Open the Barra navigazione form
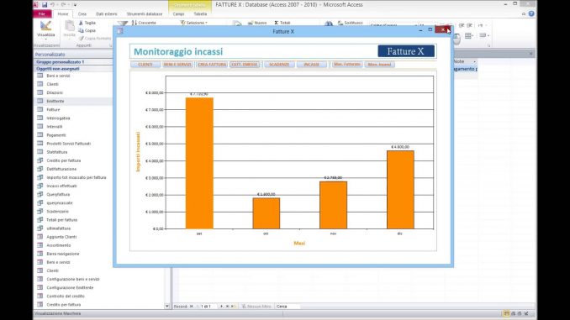The width and height of the screenshot is (570, 320). click(x=62, y=254)
